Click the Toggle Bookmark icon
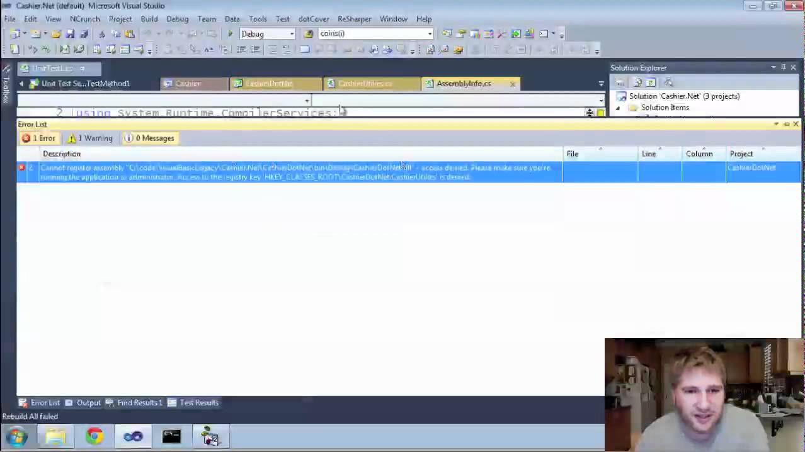 (x=304, y=50)
